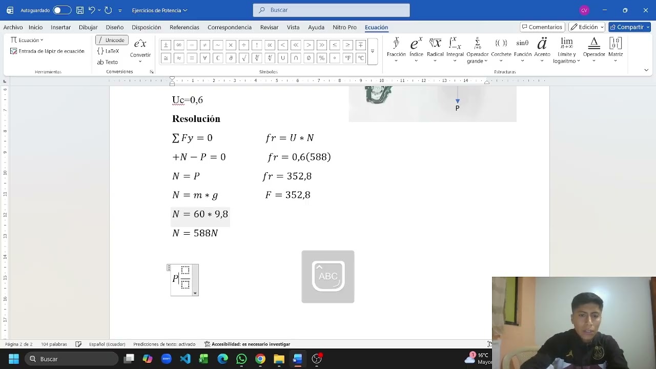
Task: Insert the intersection symbol
Action: click(x=296, y=58)
